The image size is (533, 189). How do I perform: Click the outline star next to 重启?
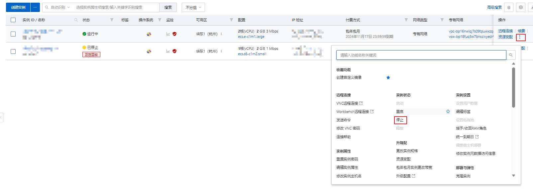[448, 112]
